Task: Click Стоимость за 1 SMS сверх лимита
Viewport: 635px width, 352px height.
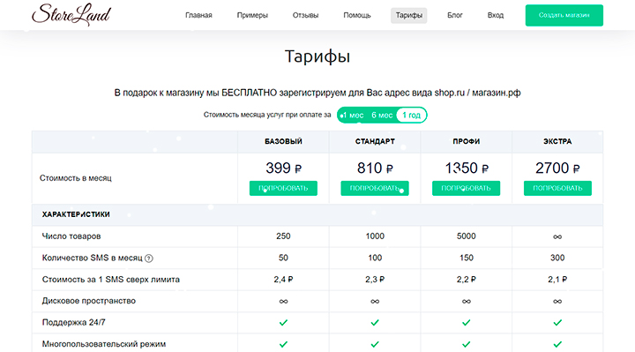Action: (110, 279)
